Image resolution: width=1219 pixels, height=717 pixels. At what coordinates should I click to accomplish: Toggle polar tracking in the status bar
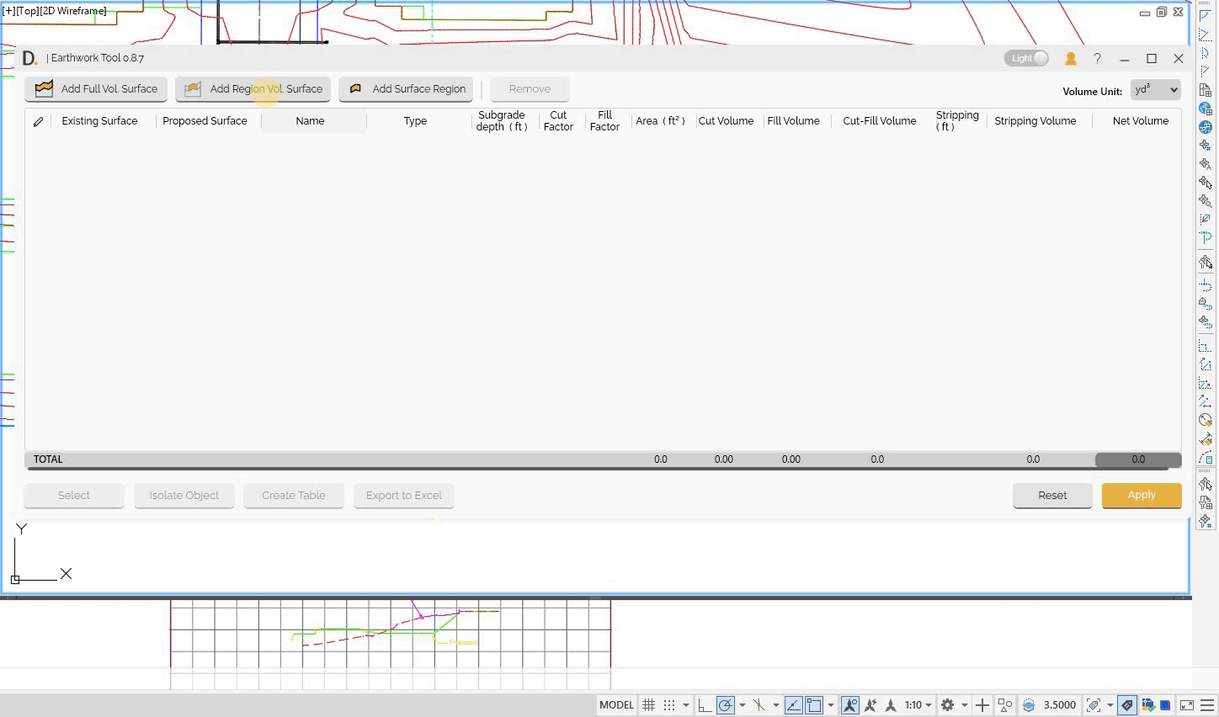tap(726, 705)
